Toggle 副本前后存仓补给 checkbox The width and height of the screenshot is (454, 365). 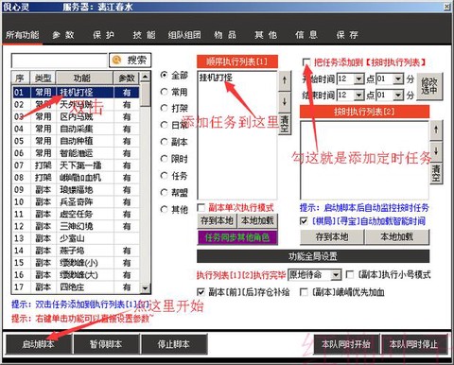[201, 292]
